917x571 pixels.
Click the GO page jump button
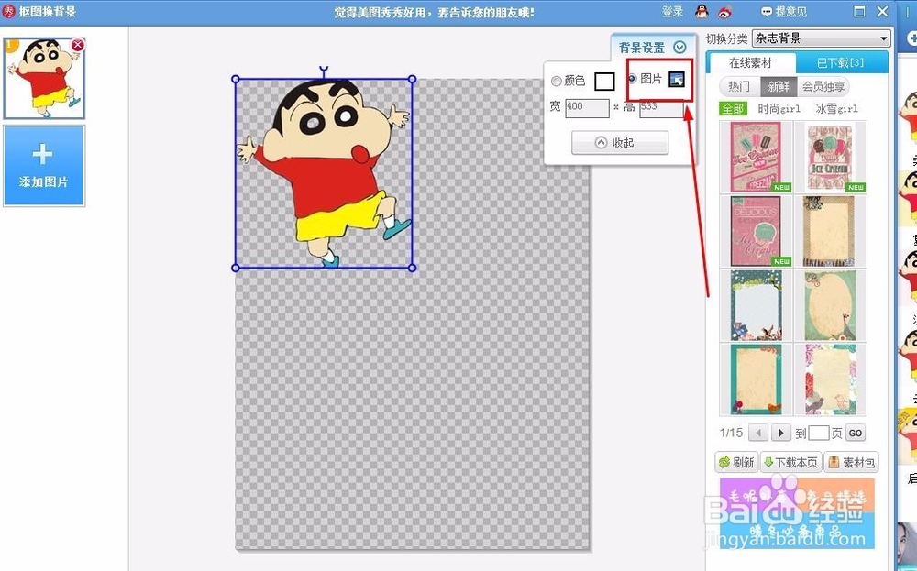pos(855,434)
